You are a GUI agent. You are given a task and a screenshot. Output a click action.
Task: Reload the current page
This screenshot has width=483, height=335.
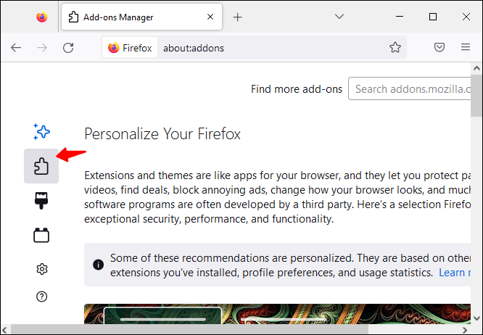point(68,48)
